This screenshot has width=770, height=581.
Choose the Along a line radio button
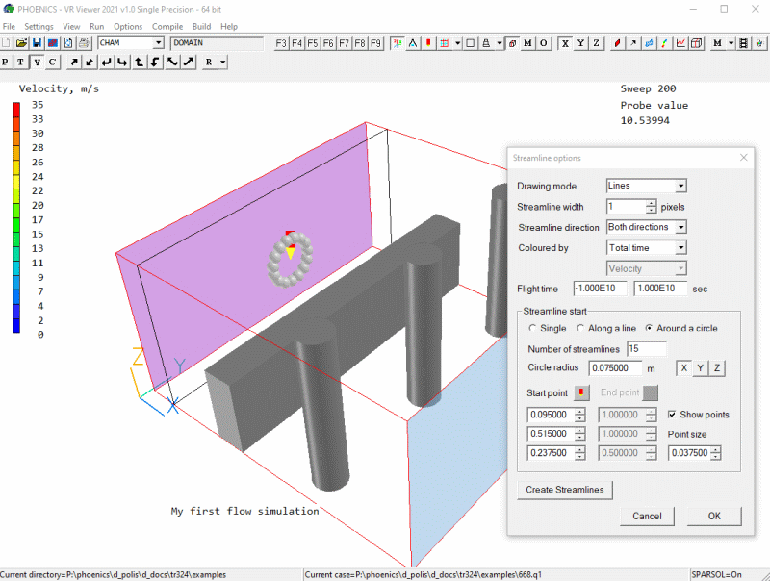(580, 328)
